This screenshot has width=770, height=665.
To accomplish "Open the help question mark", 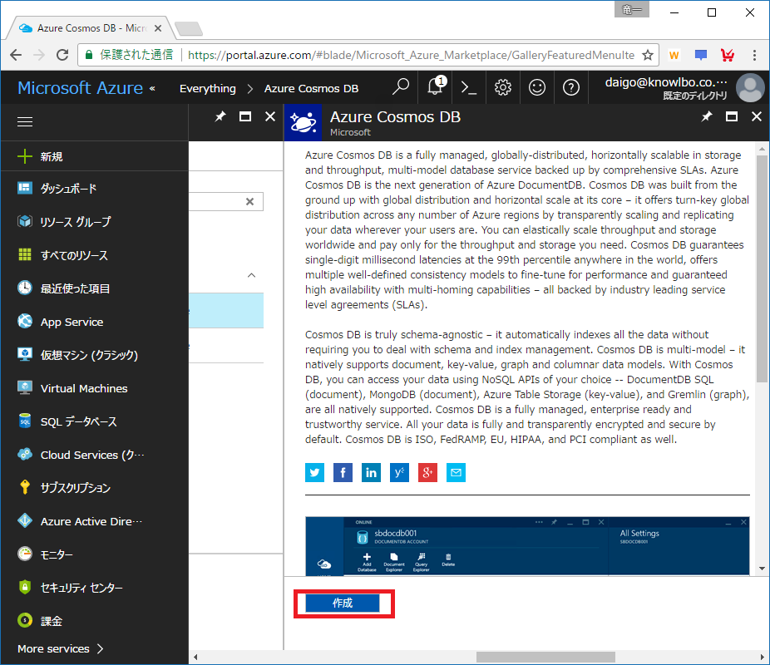I will tap(570, 87).
